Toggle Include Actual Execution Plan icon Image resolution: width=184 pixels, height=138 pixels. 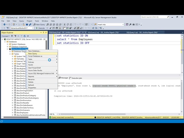pos(64,28)
